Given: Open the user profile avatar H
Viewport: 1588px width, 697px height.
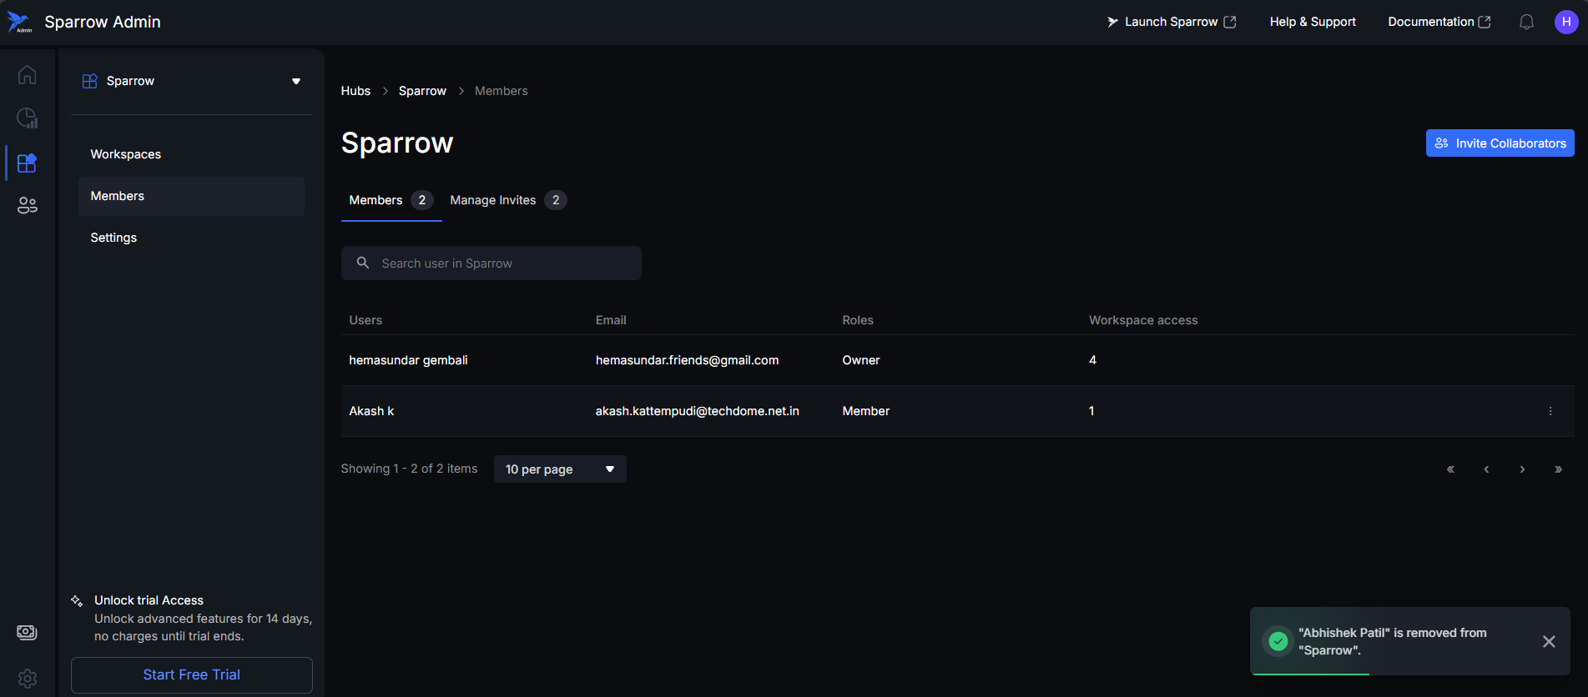Looking at the screenshot, I should click(x=1565, y=23).
